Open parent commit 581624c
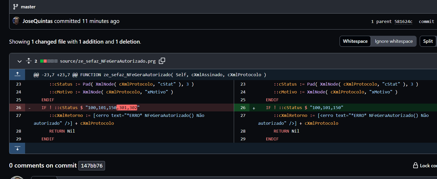This screenshot has height=179, width=437. (x=403, y=21)
